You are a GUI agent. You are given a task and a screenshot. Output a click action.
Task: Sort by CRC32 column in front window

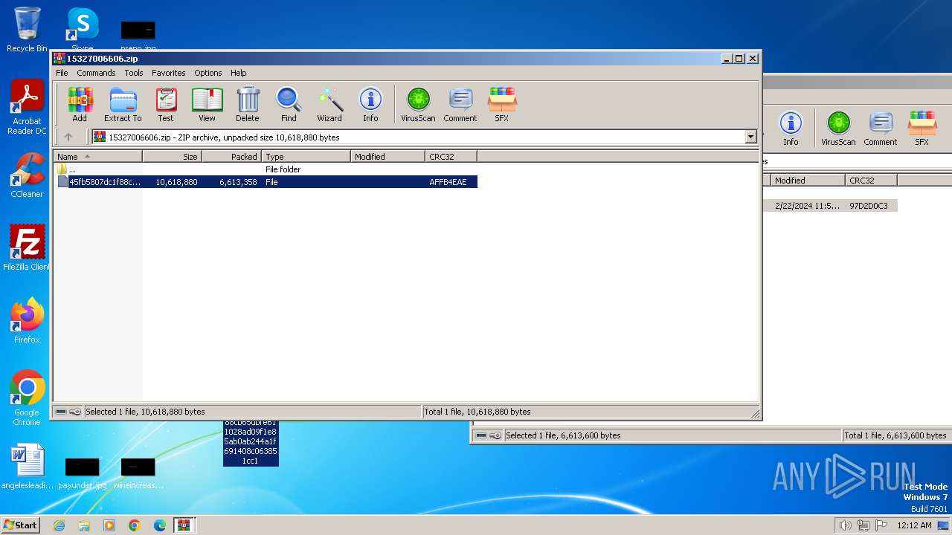tap(451, 157)
